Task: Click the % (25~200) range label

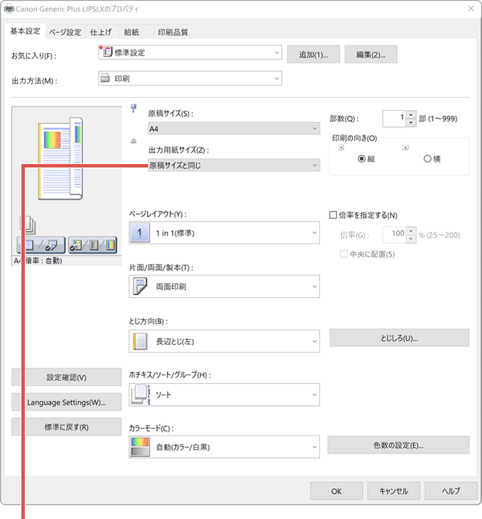Action: (x=439, y=235)
